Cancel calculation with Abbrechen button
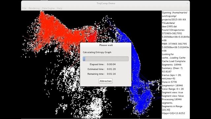The height and width of the screenshot is (119, 211). coord(105,81)
